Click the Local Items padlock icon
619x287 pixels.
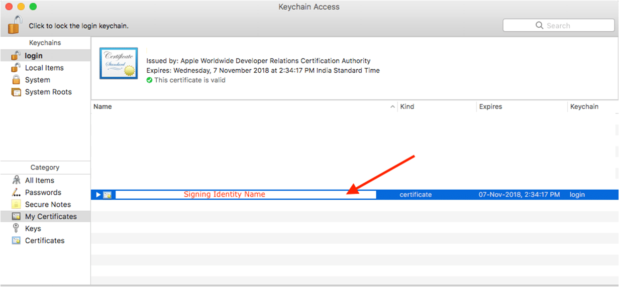pyautogui.click(x=16, y=67)
